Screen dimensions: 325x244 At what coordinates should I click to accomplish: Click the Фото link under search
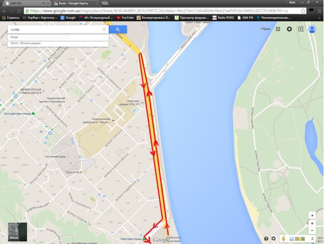[15, 43]
